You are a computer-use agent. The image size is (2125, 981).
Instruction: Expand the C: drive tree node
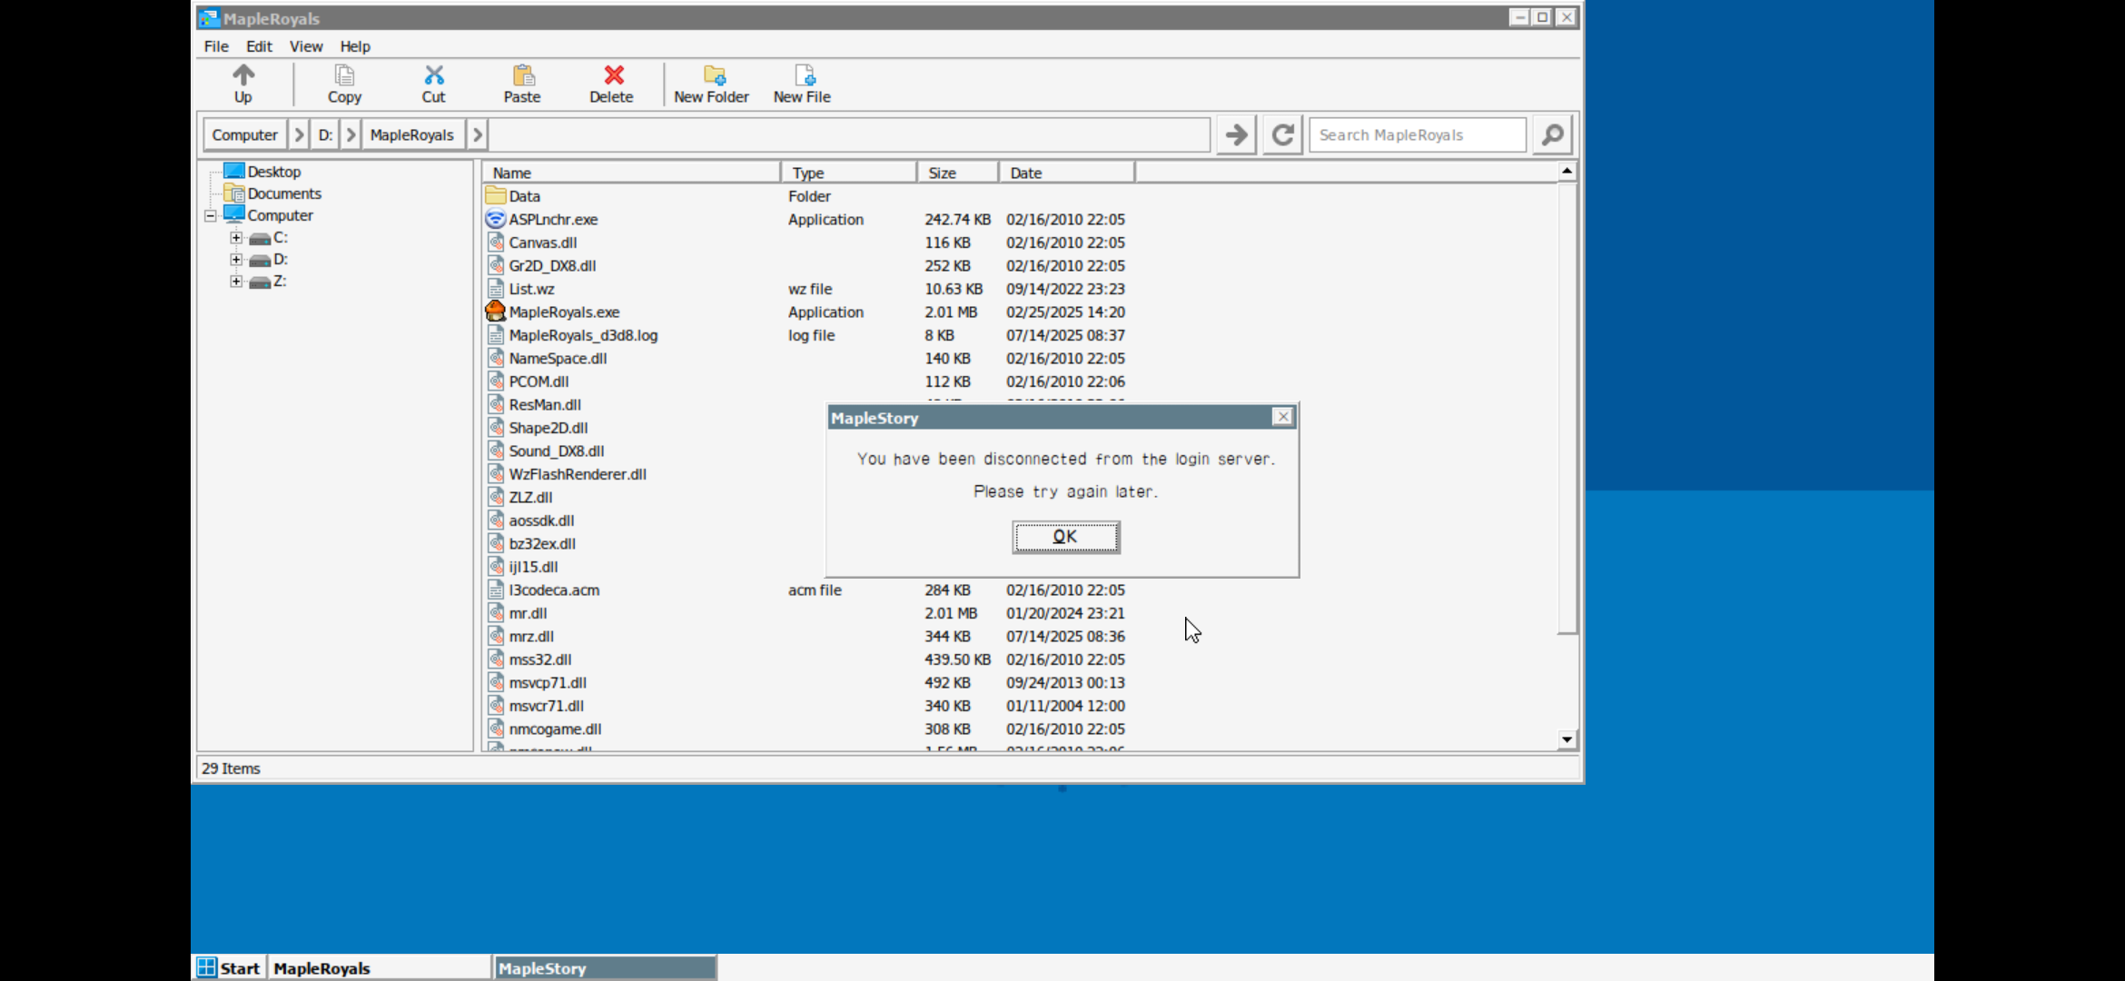point(236,238)
